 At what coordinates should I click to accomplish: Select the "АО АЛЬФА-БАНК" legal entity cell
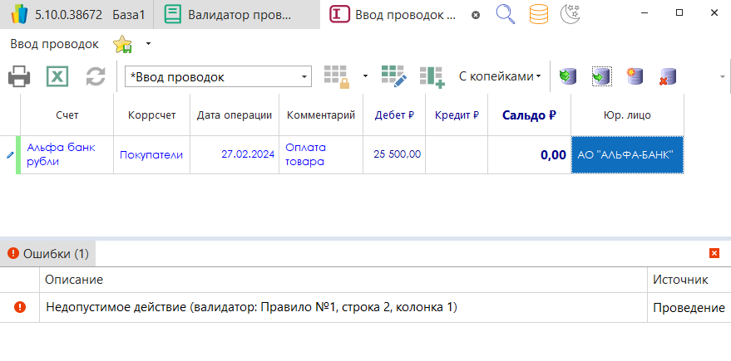[x=627, y=154]
